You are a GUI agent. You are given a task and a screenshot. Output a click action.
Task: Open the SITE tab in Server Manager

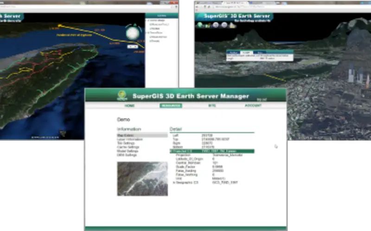(x=212, y=106)
